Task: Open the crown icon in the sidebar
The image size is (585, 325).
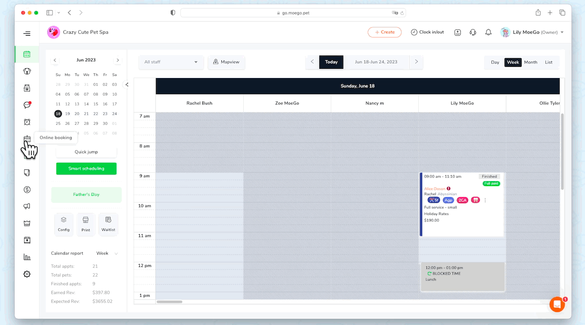Action: click(27, 223)
